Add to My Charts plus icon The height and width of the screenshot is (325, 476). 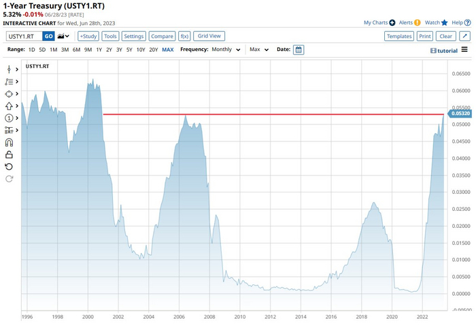click(x=392, y=22)
